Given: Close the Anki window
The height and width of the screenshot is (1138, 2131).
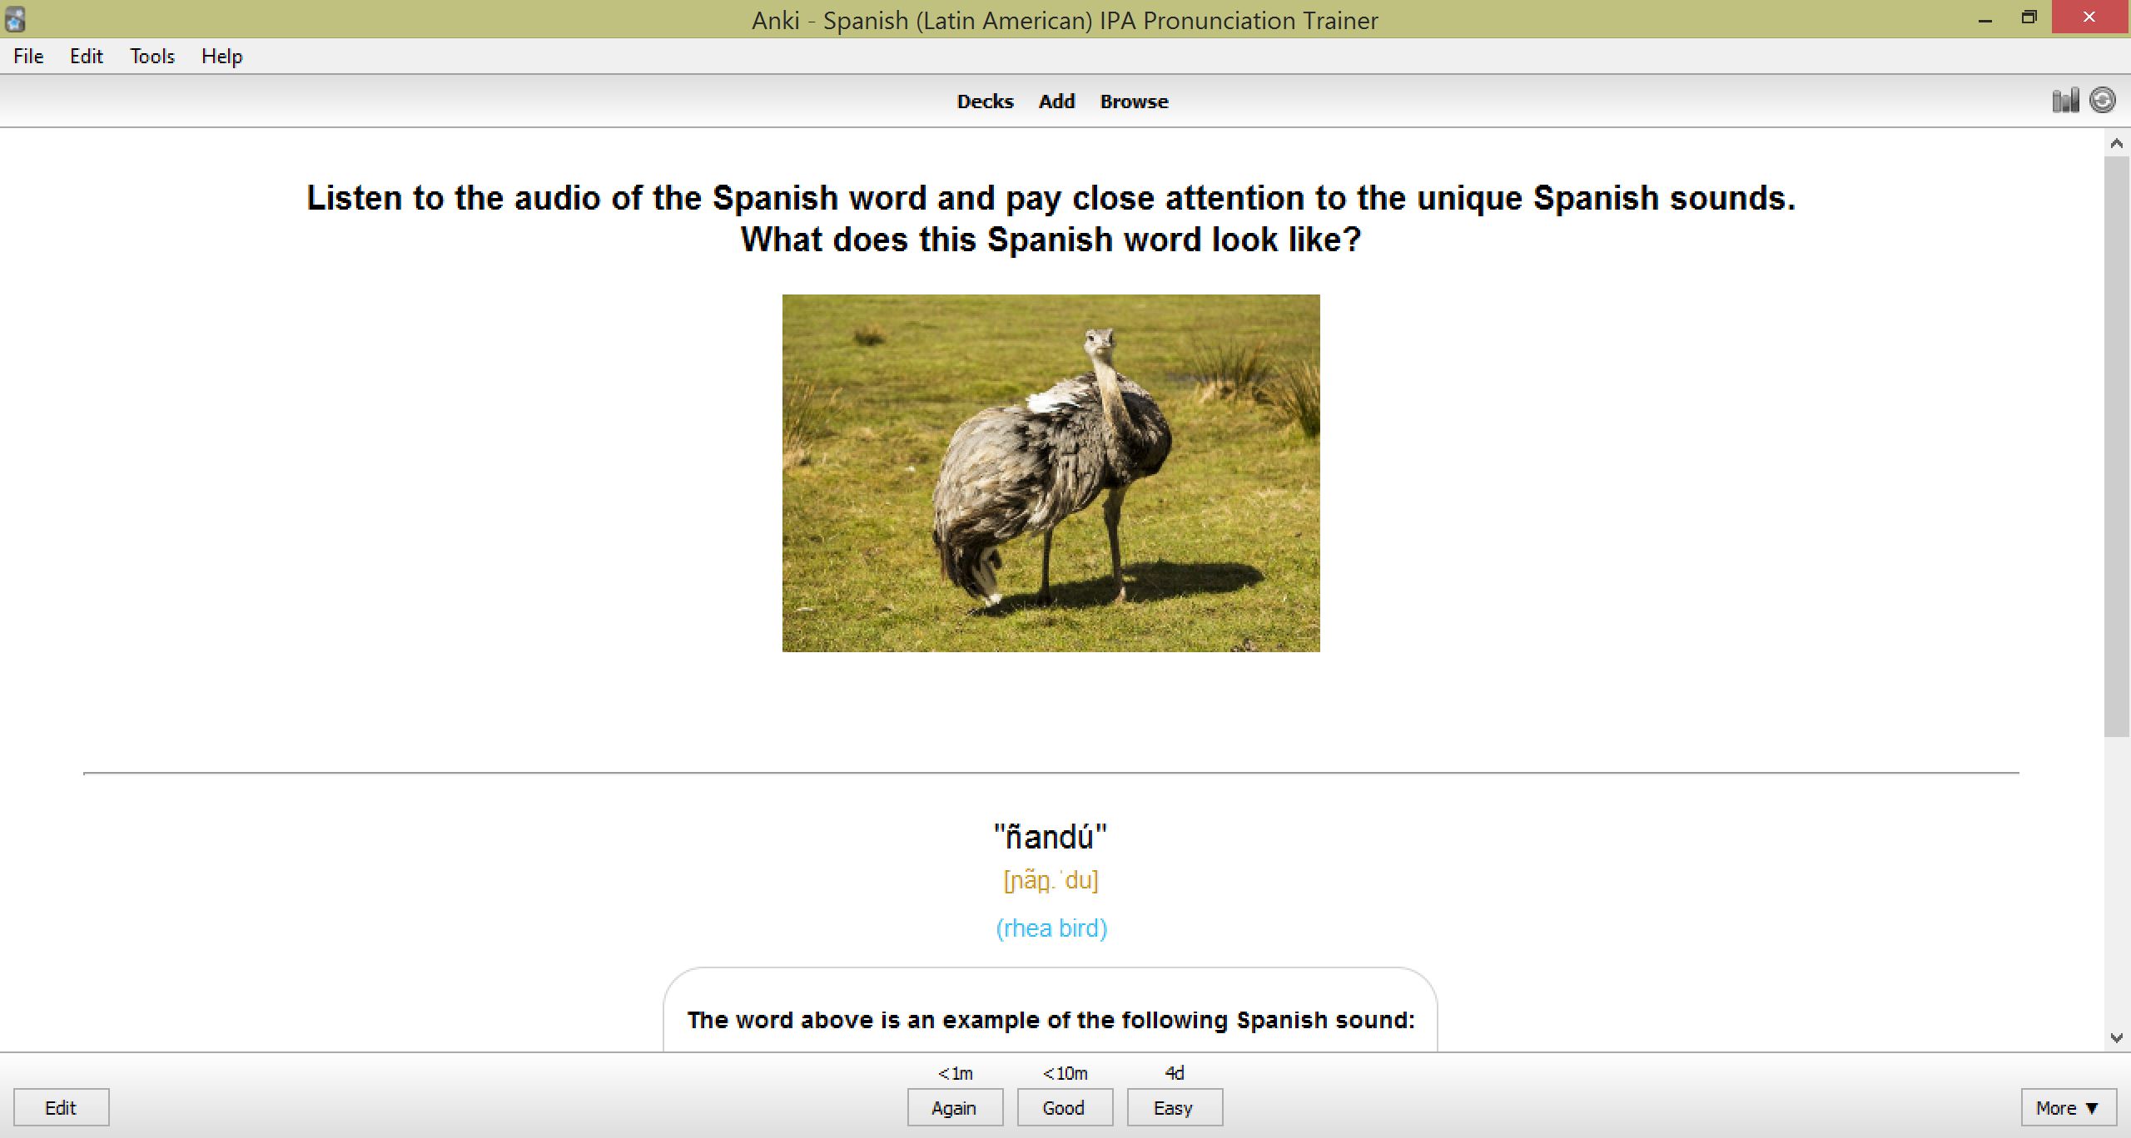Looking at the screenshot, I should click(x=2089, y=17).
